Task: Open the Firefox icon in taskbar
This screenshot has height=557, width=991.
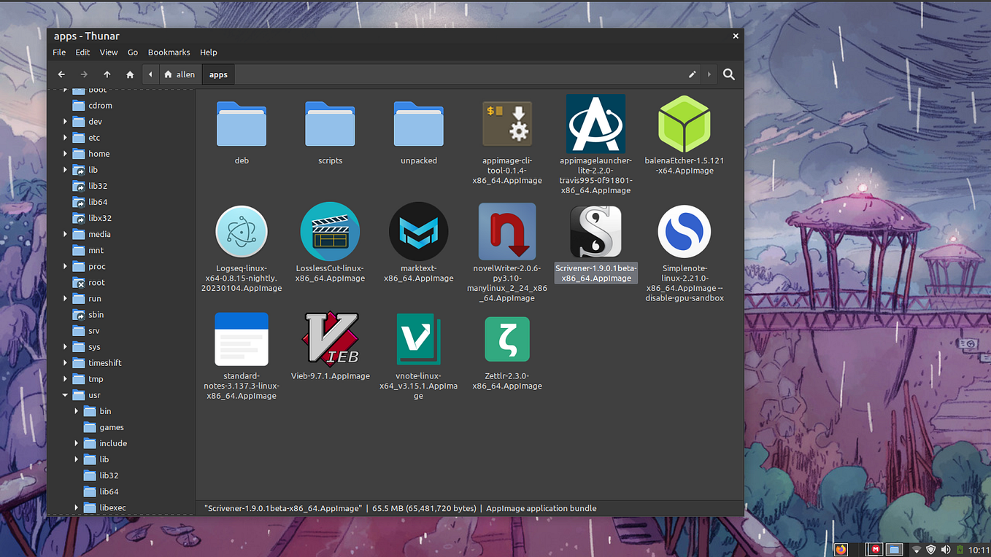Action: (841, 549)
